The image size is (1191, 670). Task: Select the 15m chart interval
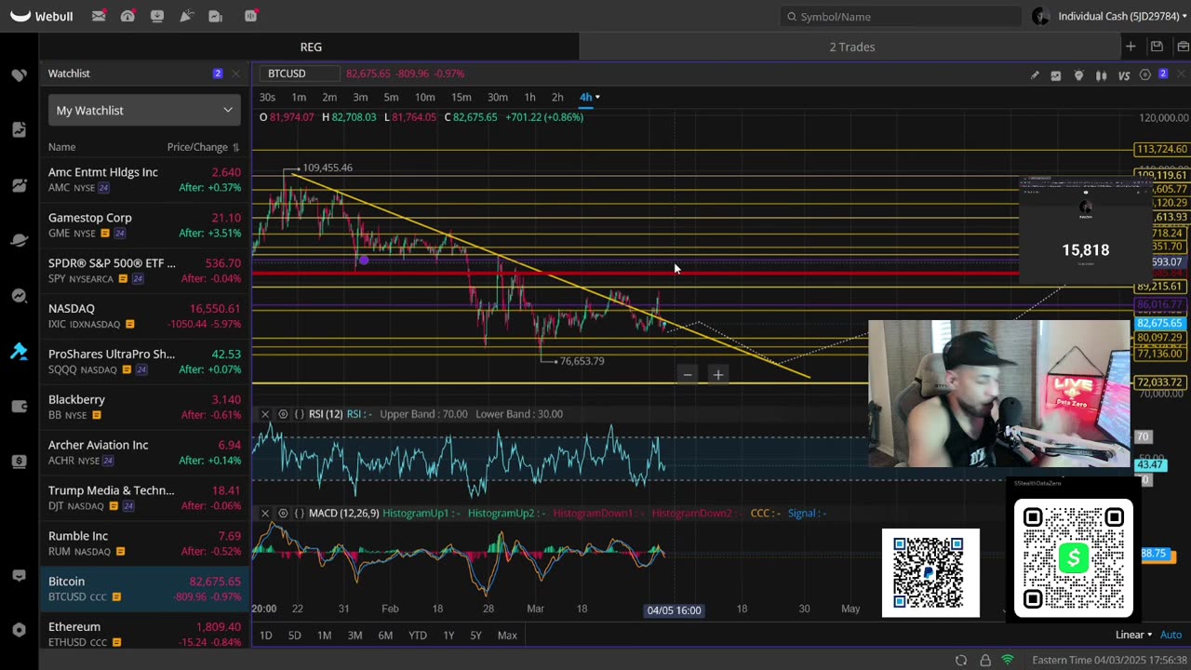pos(461,97)
